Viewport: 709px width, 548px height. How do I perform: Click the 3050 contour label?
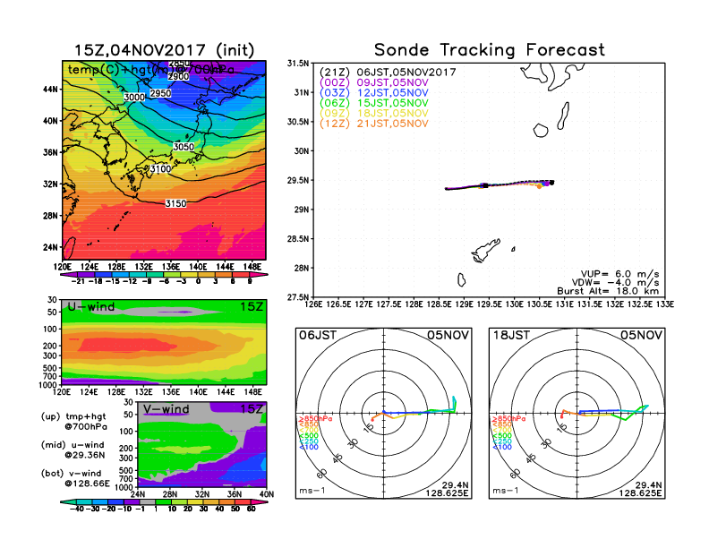point(184,147)
